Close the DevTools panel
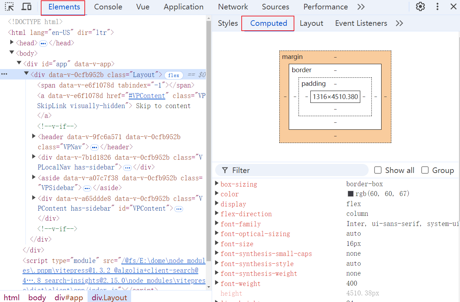Screen dimensions: 460x302 pyautogui.click(x=453, y=7)
